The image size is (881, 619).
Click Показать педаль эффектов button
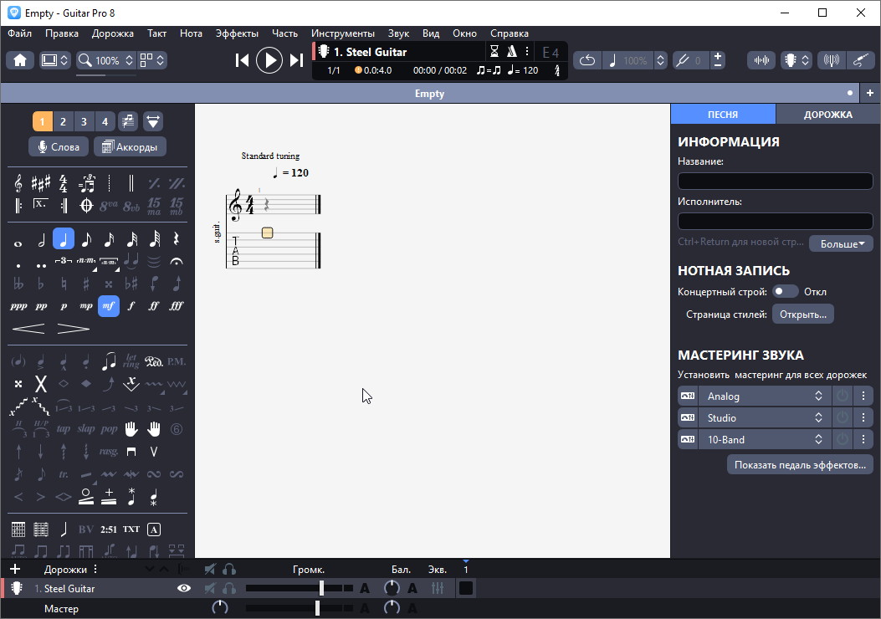click(800, 464)
